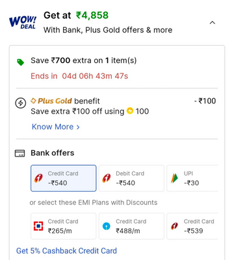Viewport: 234px width, 260px height.
Task: Select ICICI Debit Card -₹540 offer
Action: point(131,178)
